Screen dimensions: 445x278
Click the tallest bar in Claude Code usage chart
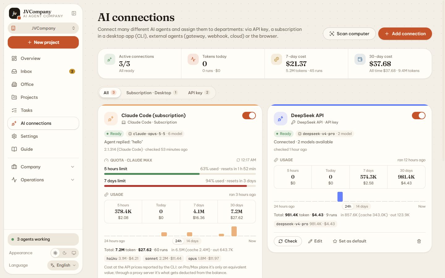[234, 231]
